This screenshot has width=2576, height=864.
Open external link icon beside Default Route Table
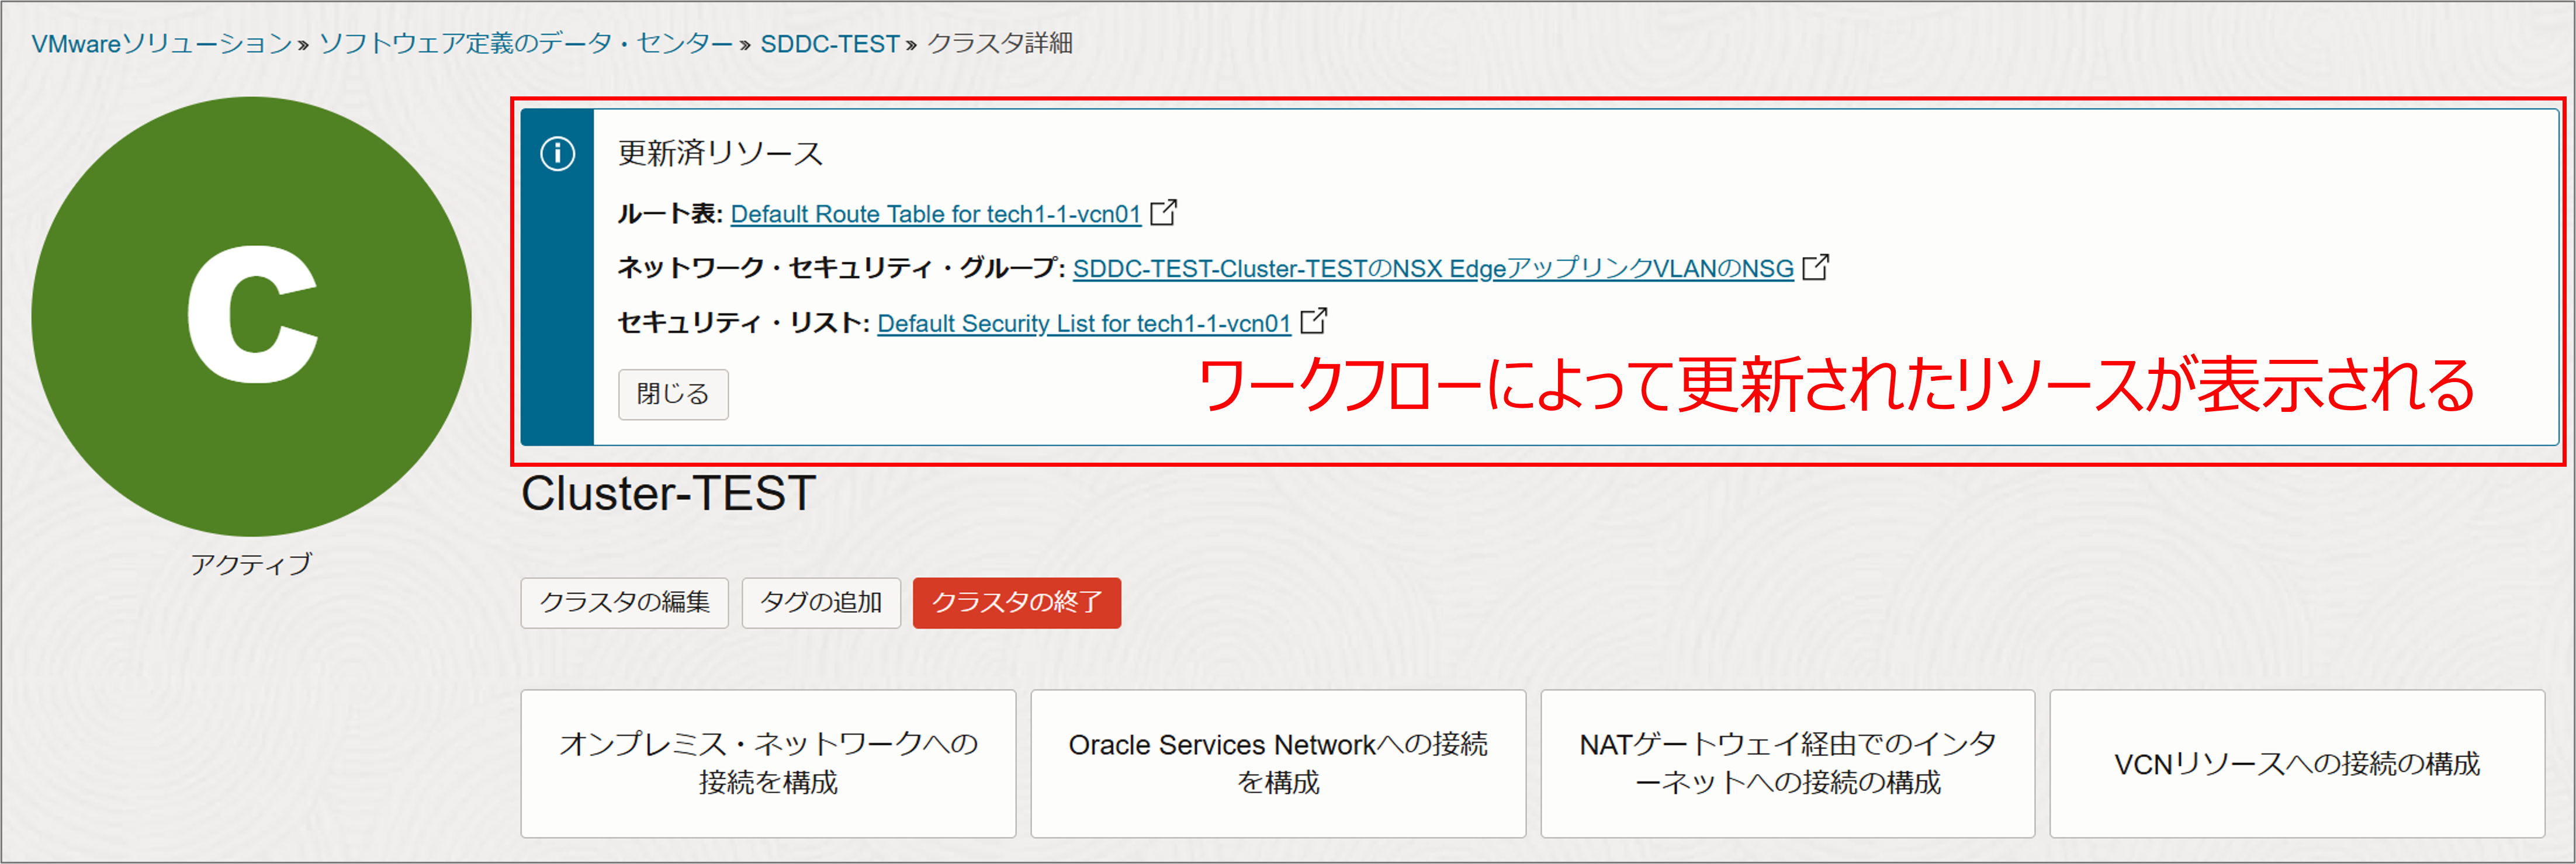point(1164,213)
